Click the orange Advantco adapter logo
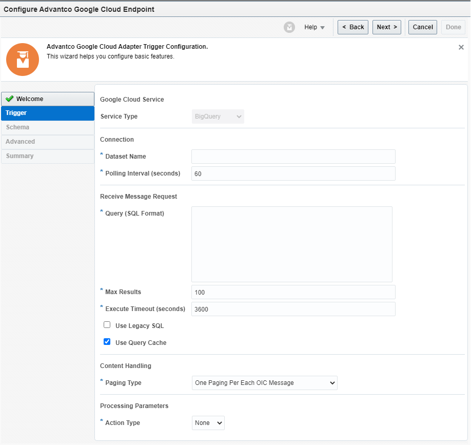Image resolution: width=471 pixels, height=445 pixels. (x=23, y=60)
